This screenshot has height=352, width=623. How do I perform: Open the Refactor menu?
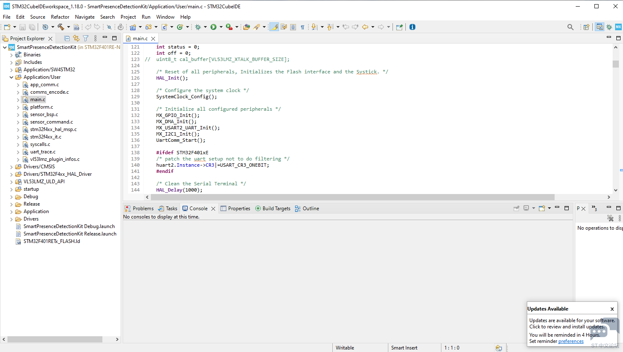point(60,17)
